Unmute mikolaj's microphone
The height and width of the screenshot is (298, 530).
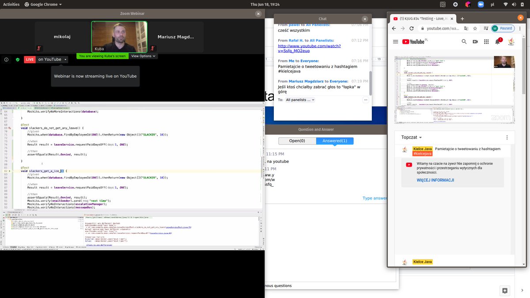(x=39, y=49)
